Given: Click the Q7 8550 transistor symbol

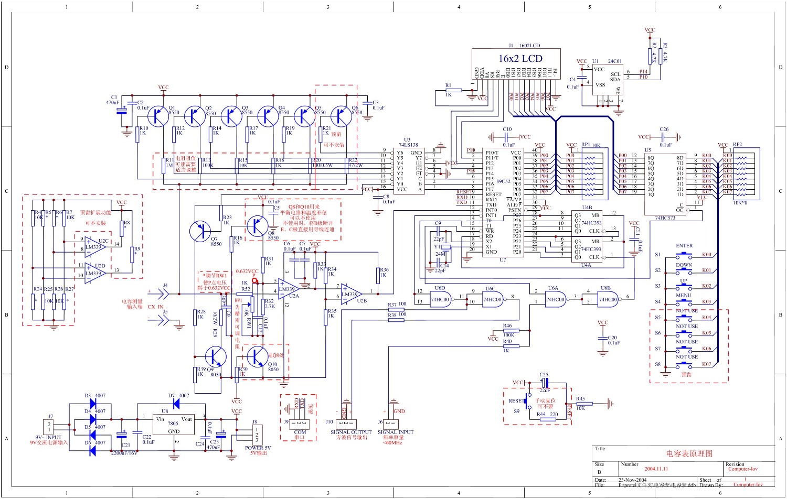Looking at the screenshot, I should point(200,231).
